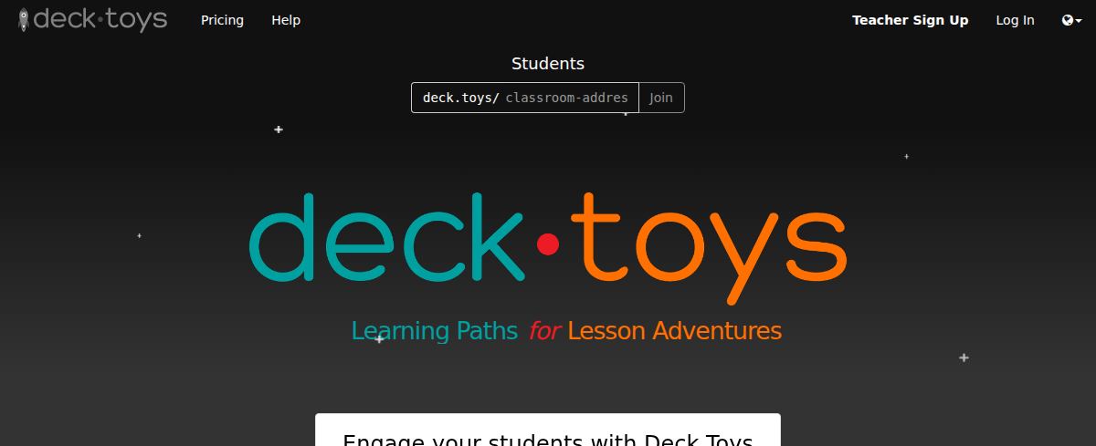Select Teacher Sign Up
Image resolution: width=1096 pixels, height=446 pixels.
click(910, 20)
